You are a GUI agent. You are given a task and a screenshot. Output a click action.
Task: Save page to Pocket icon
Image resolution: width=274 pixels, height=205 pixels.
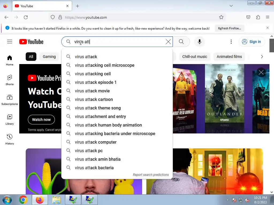click(248, 17)
